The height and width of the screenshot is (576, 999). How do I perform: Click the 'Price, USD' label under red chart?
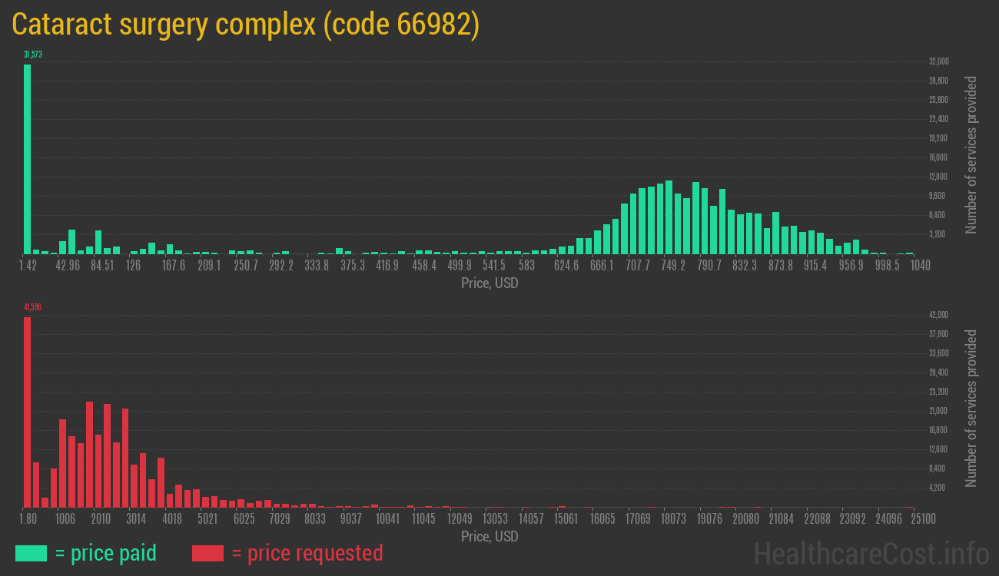pyautogui.click(x=490, y=536)
